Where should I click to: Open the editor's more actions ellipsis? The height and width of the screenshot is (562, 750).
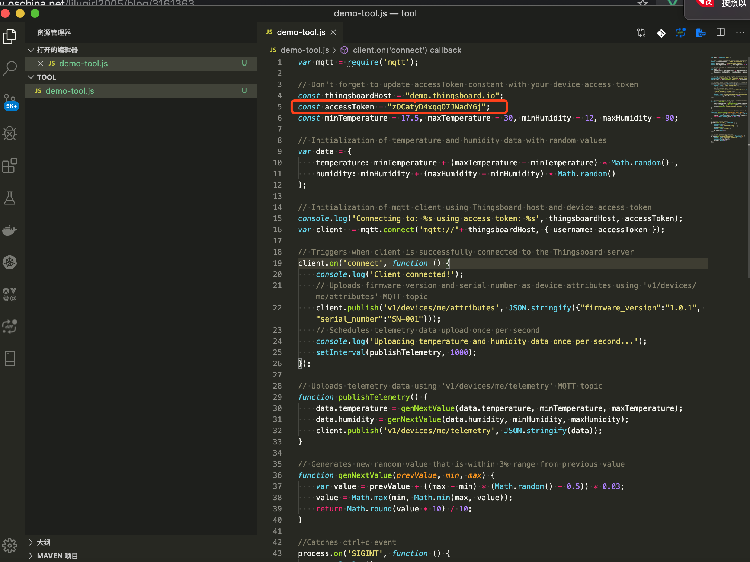coord(740,32)
